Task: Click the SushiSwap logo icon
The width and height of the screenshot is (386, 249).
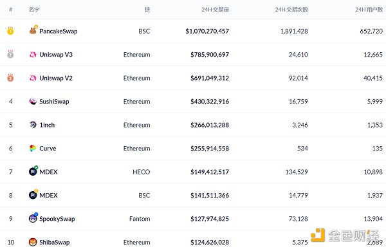Action: (x=33, y=101)
